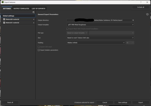This screenshot has width=151, height=106.
Task: Open the texture set list filter icon
Action: [33, 12]
